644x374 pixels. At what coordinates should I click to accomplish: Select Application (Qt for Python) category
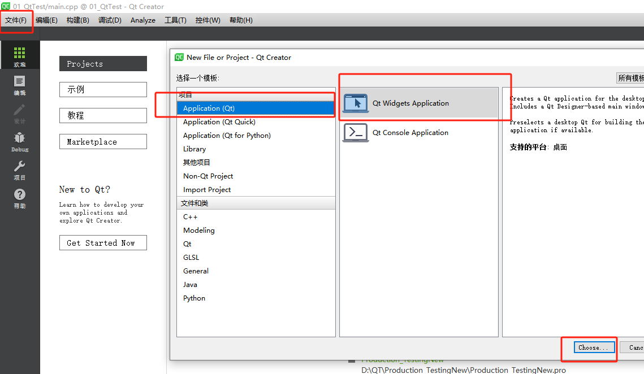[256, 136]
